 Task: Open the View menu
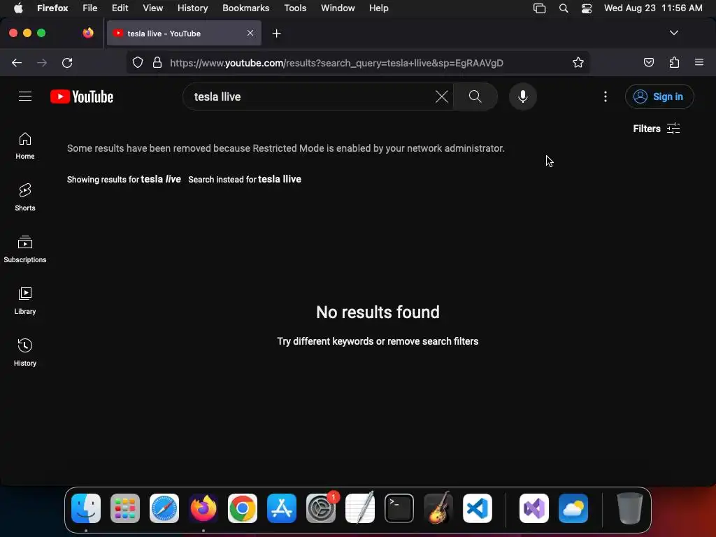(153, 8)
